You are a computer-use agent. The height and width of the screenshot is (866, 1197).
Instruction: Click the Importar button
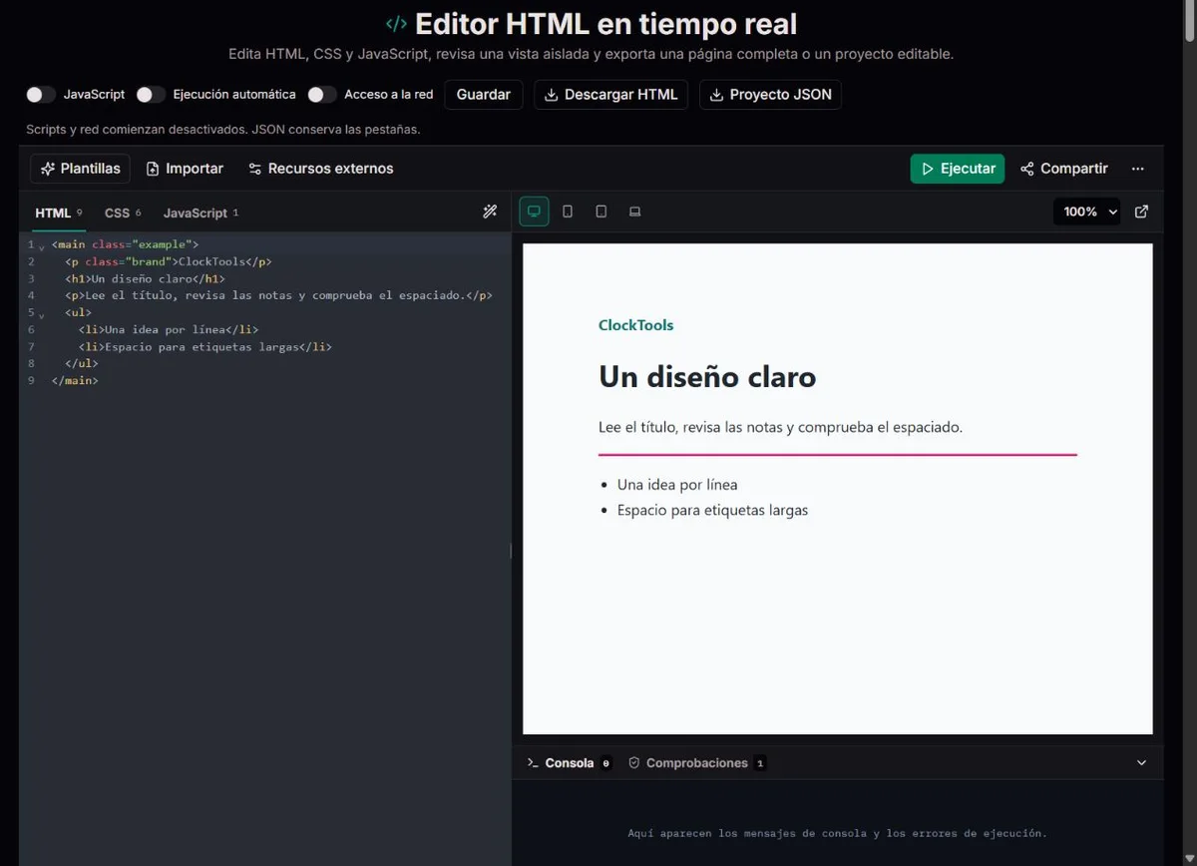[x=185, y=169]
